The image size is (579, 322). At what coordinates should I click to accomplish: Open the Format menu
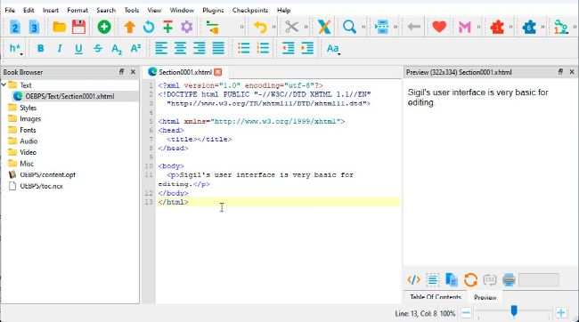(77, 11)
